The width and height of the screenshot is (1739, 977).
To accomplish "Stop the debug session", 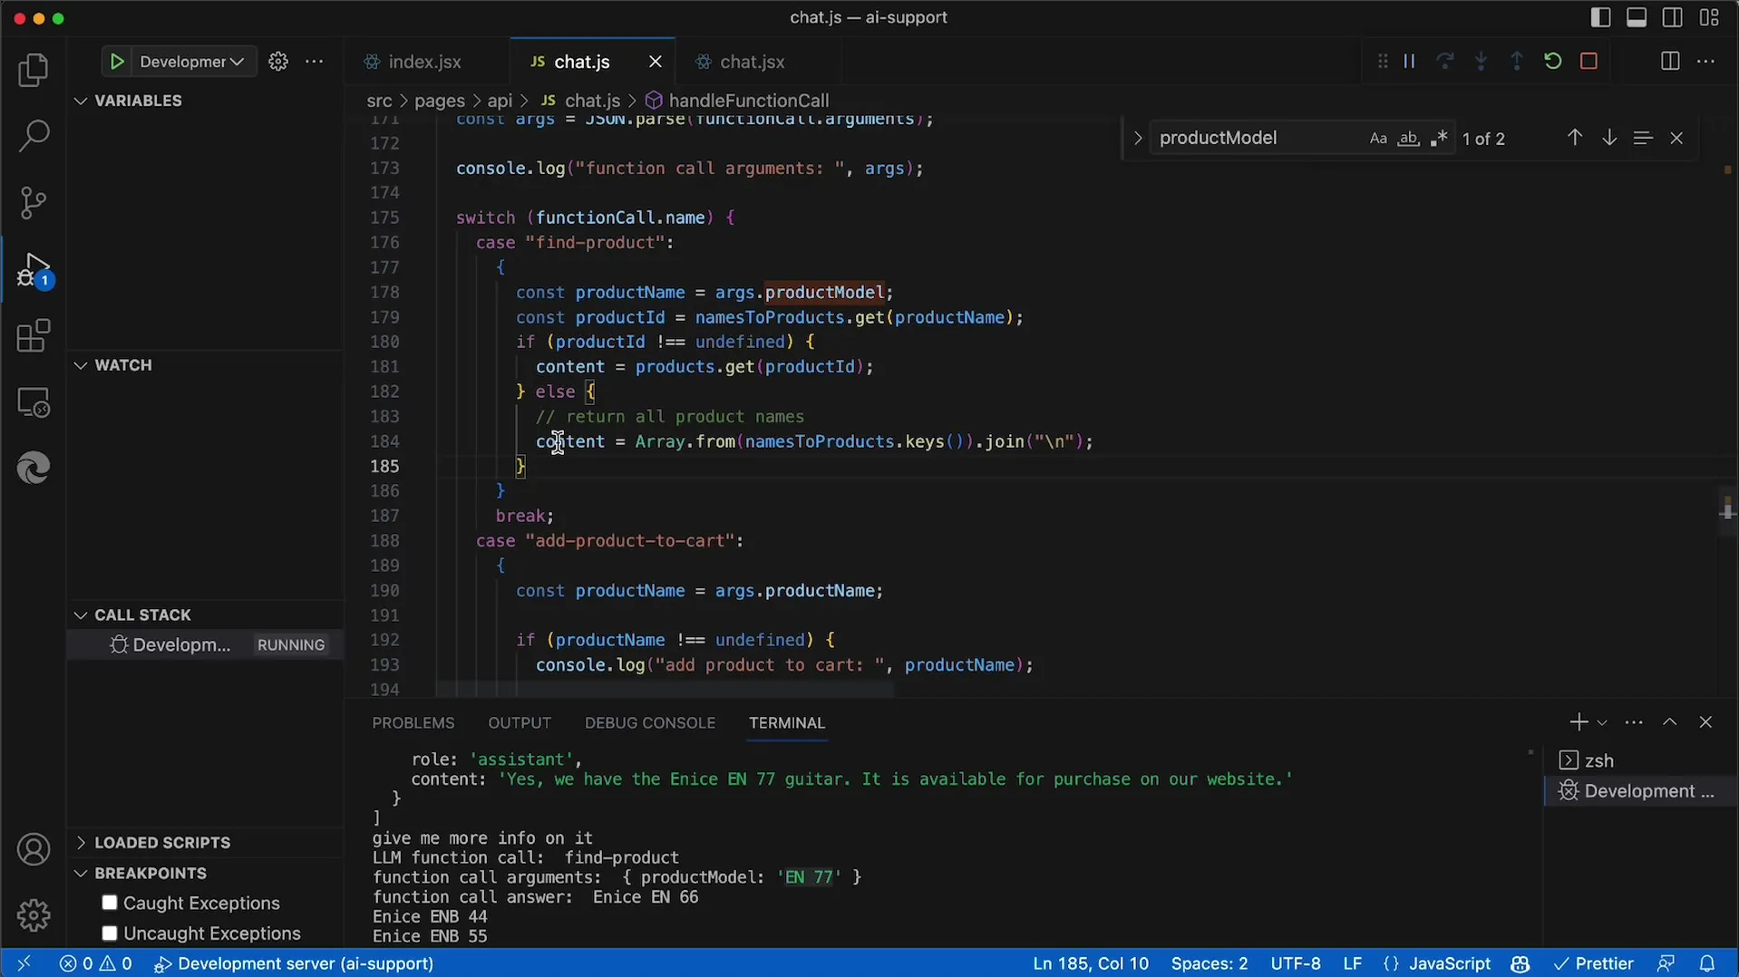I will 1588,62.
